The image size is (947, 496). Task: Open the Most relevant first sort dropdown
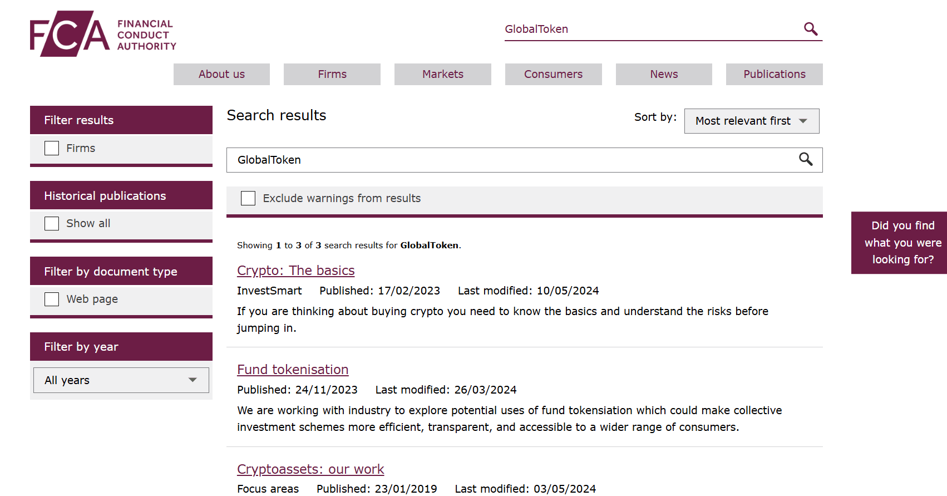[x=752, y=121]
